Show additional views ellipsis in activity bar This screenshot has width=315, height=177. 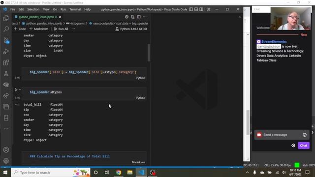[6, 129]
